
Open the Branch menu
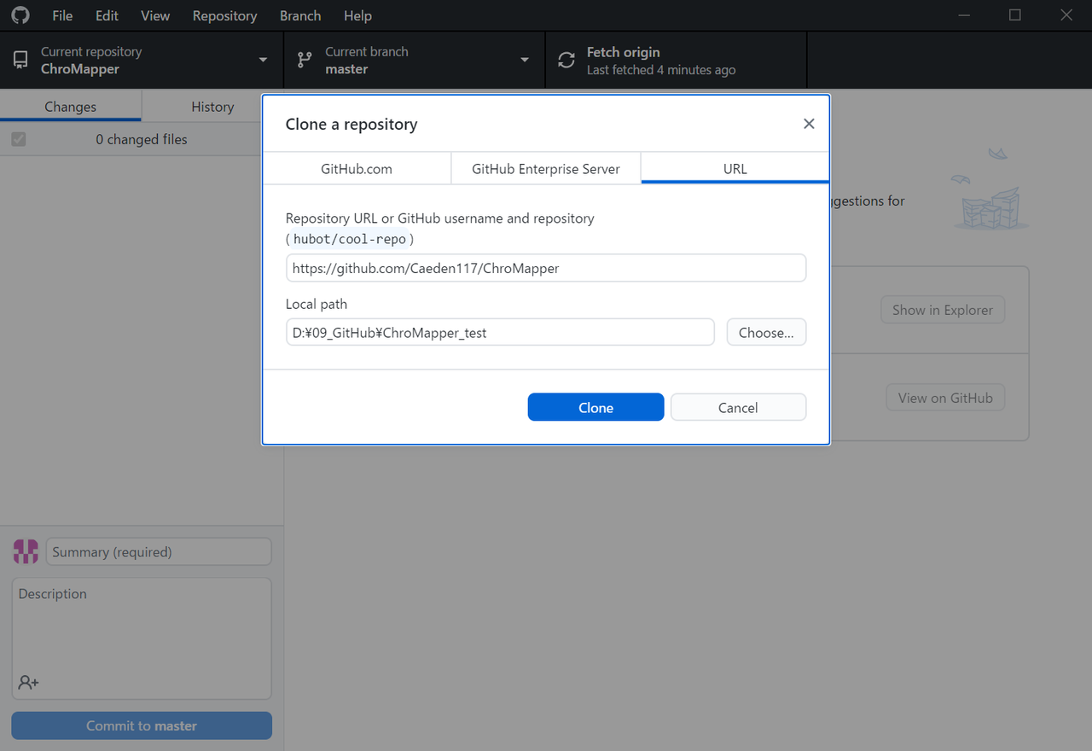300,15
